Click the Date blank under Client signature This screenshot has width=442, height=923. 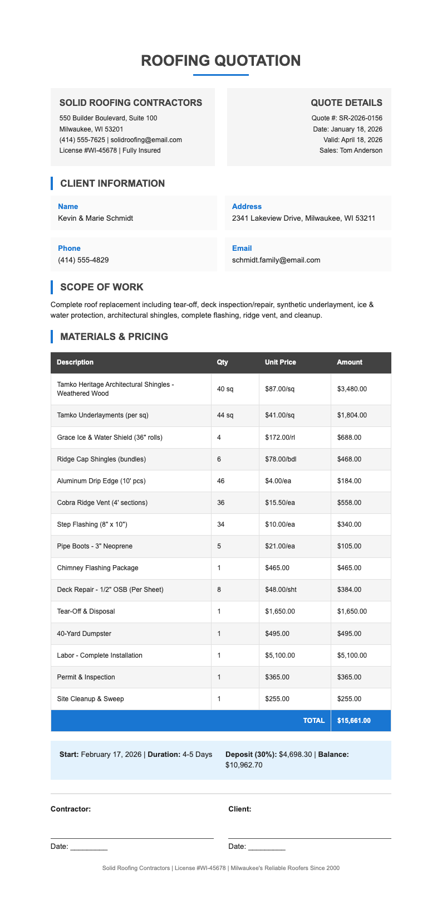267,847
